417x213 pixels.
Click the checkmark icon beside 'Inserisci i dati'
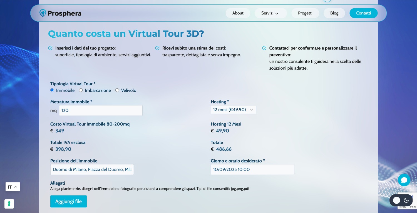pyautogui.click(x=50, y=48)
